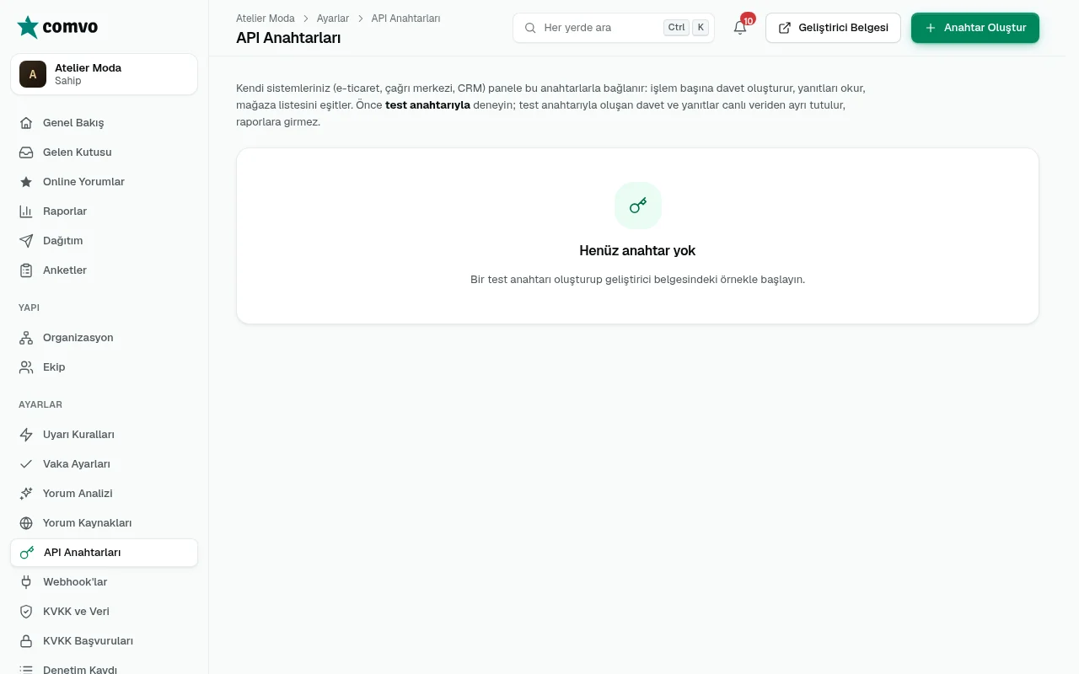
Task: Click the Raporlar bar chart icon
Action: tap(26, 211)
